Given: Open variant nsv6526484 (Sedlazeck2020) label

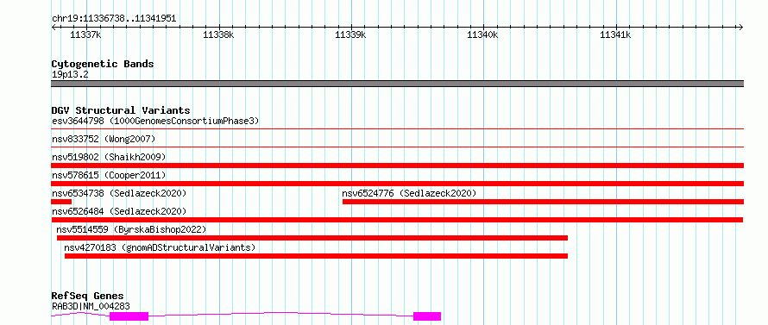Looking at the screenshot, I should coord(119,211).
